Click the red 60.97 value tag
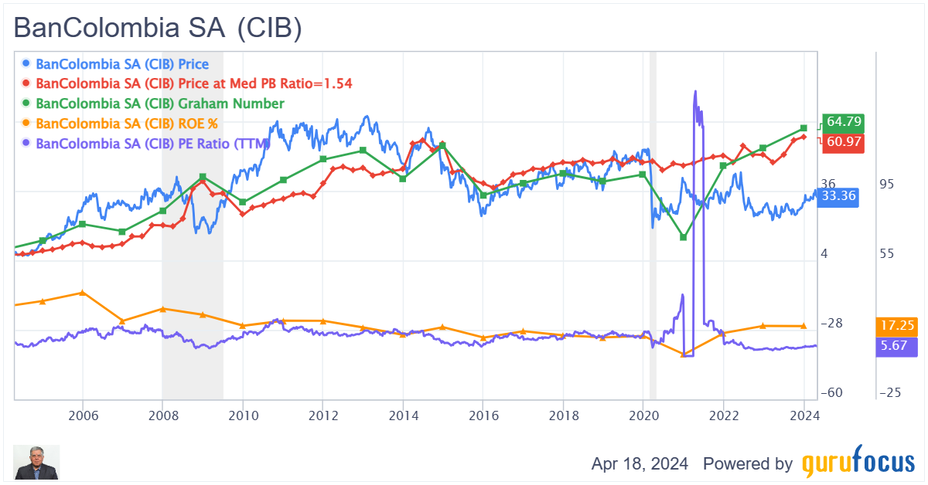The height and width of the screenshot is (485, 928). 841,142
